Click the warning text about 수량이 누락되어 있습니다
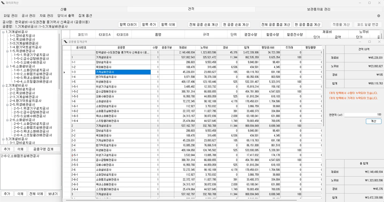 (x=353, y=93)
